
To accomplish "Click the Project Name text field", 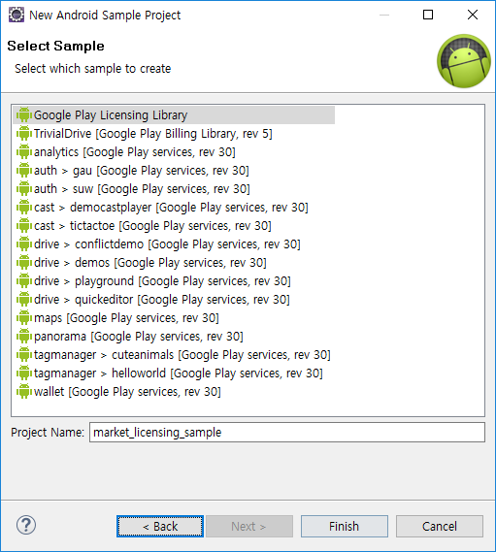I will [287, 433].
